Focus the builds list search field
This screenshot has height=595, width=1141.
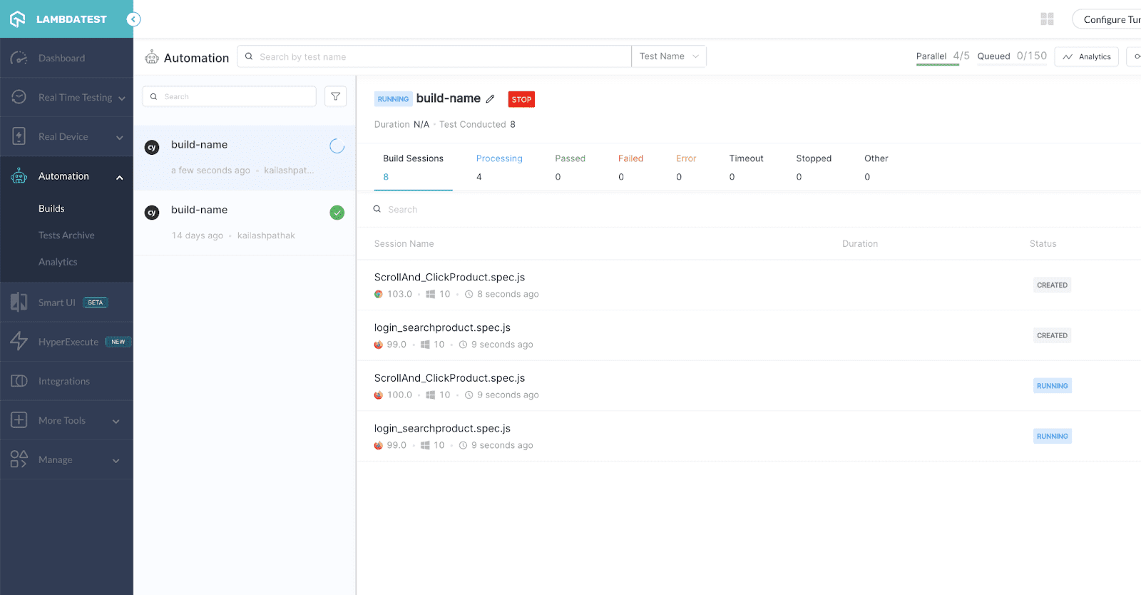pyautogui.click(x=230, y=96)
